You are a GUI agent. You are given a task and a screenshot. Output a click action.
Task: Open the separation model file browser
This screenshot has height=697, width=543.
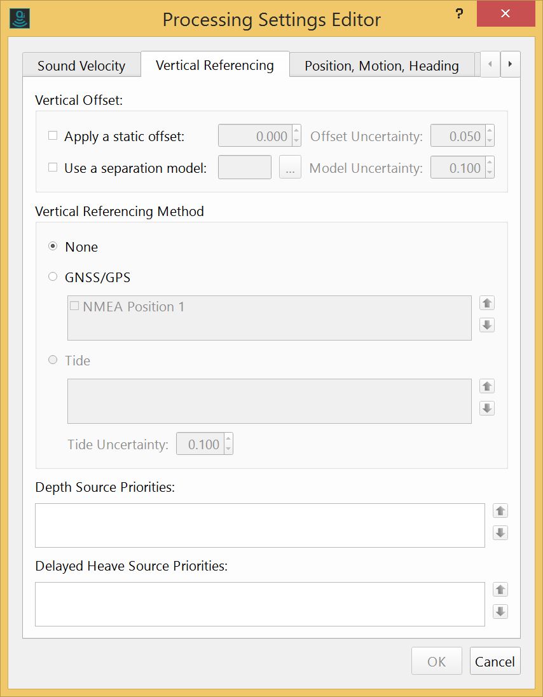pos(290,167)
